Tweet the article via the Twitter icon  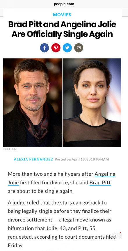tap(67, 48)
